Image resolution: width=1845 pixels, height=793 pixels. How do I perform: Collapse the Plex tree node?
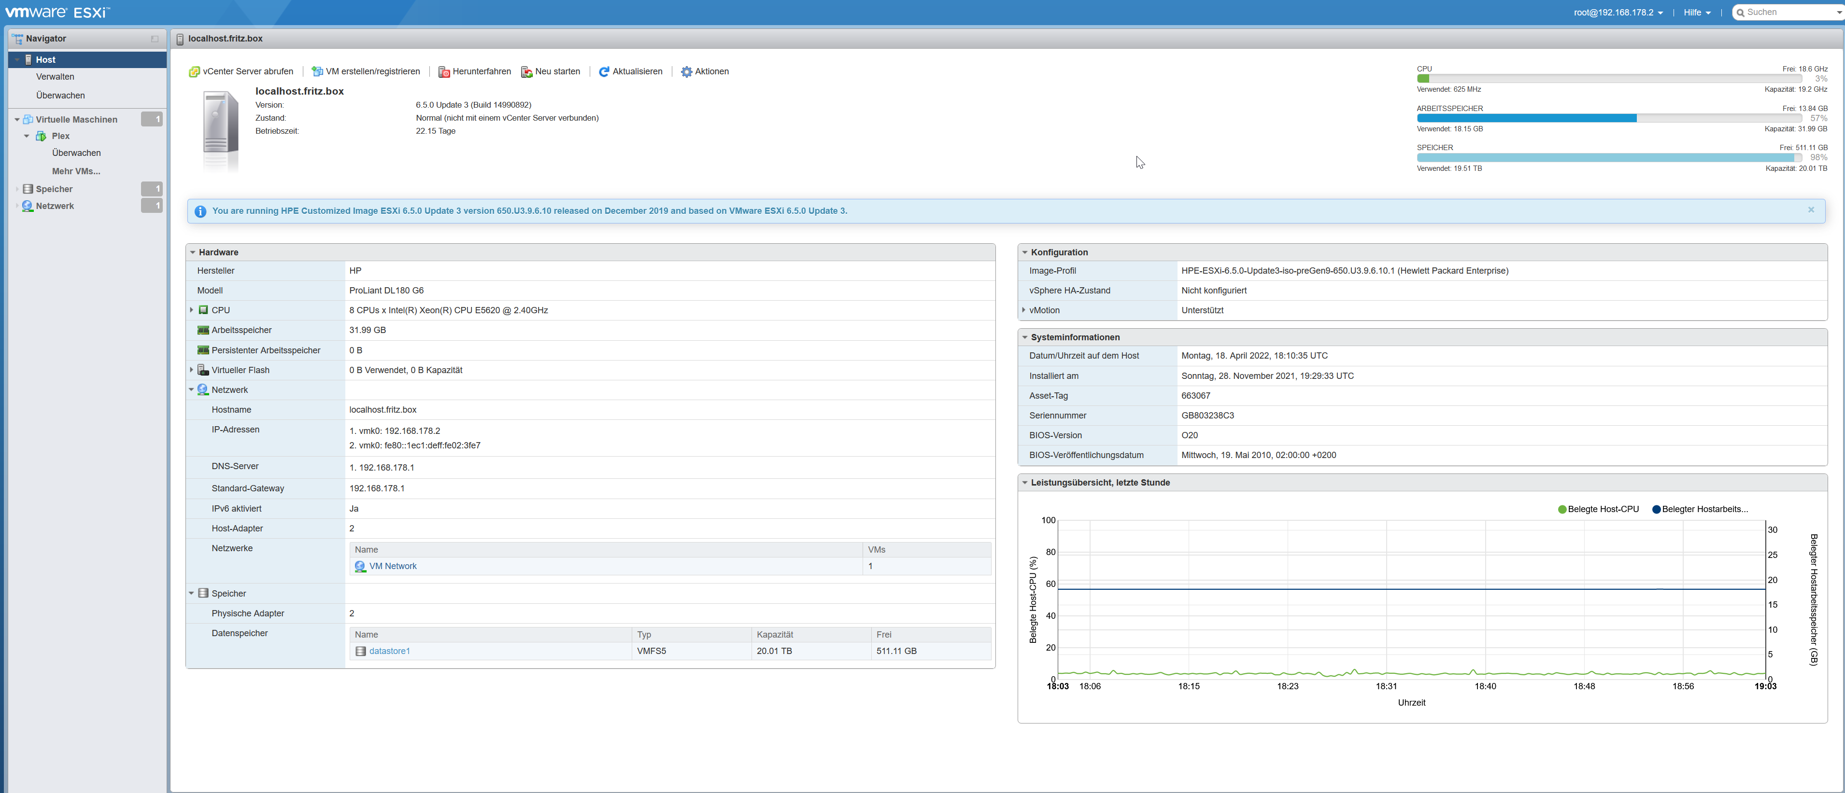27,136
